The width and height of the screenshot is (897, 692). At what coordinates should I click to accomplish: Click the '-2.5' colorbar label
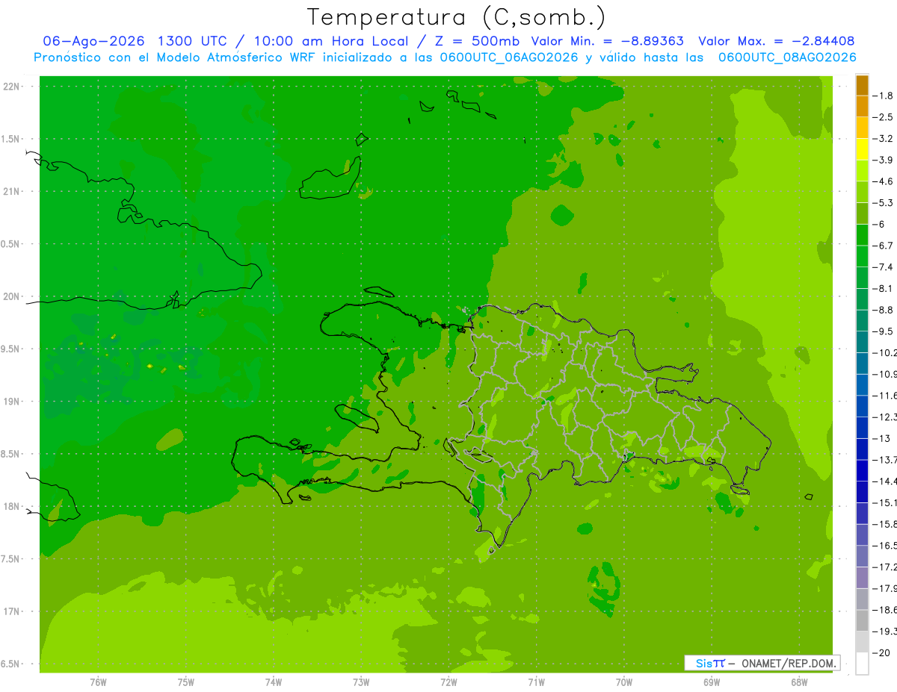point(884,117)
